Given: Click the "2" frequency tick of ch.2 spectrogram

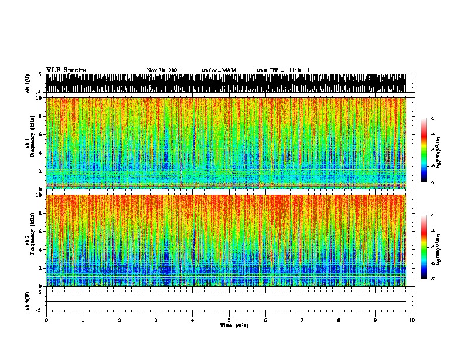Looking at the screenshot, I should tap(41, 268).
